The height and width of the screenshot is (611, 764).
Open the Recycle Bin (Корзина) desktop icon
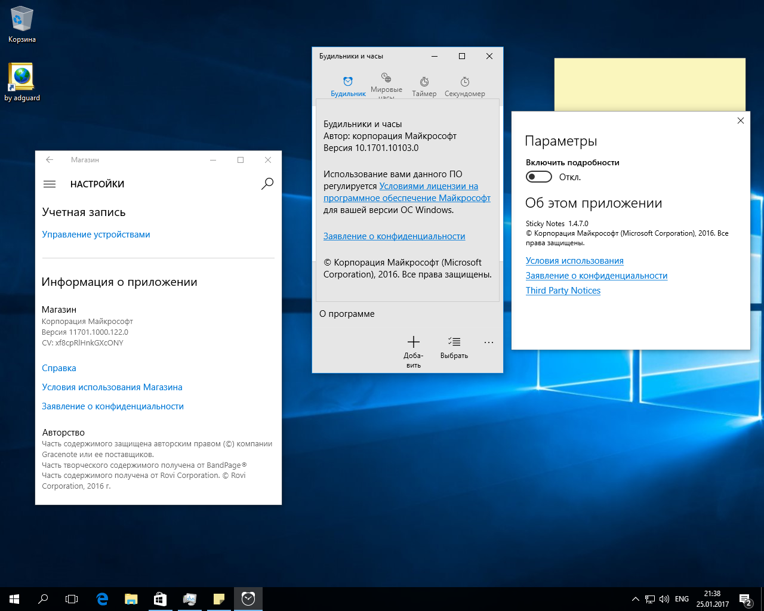coord(22,24)
